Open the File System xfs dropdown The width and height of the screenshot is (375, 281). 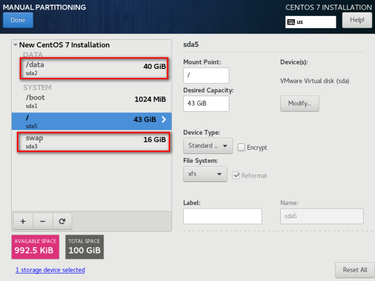coord(205,174)
